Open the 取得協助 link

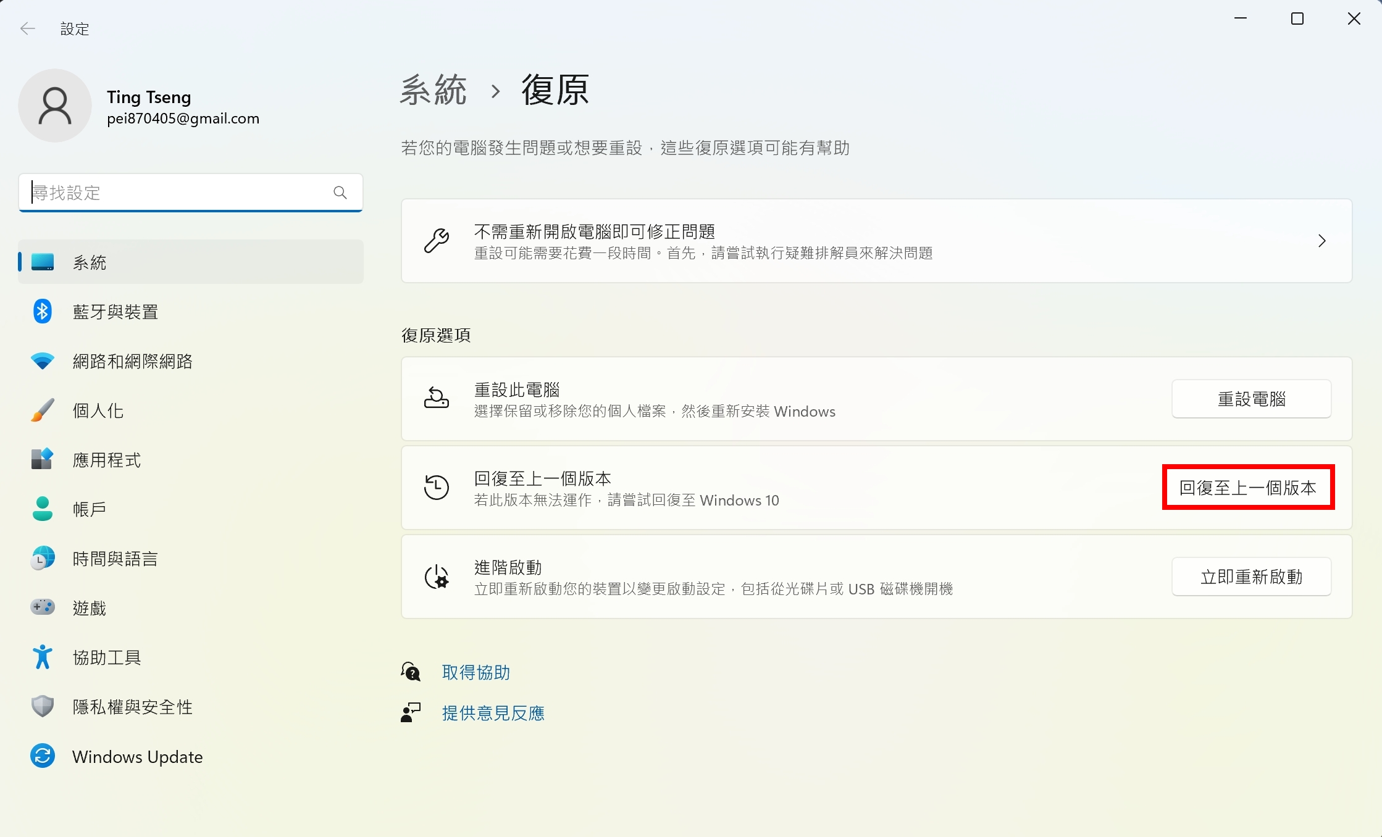click(x=476, y=672)
